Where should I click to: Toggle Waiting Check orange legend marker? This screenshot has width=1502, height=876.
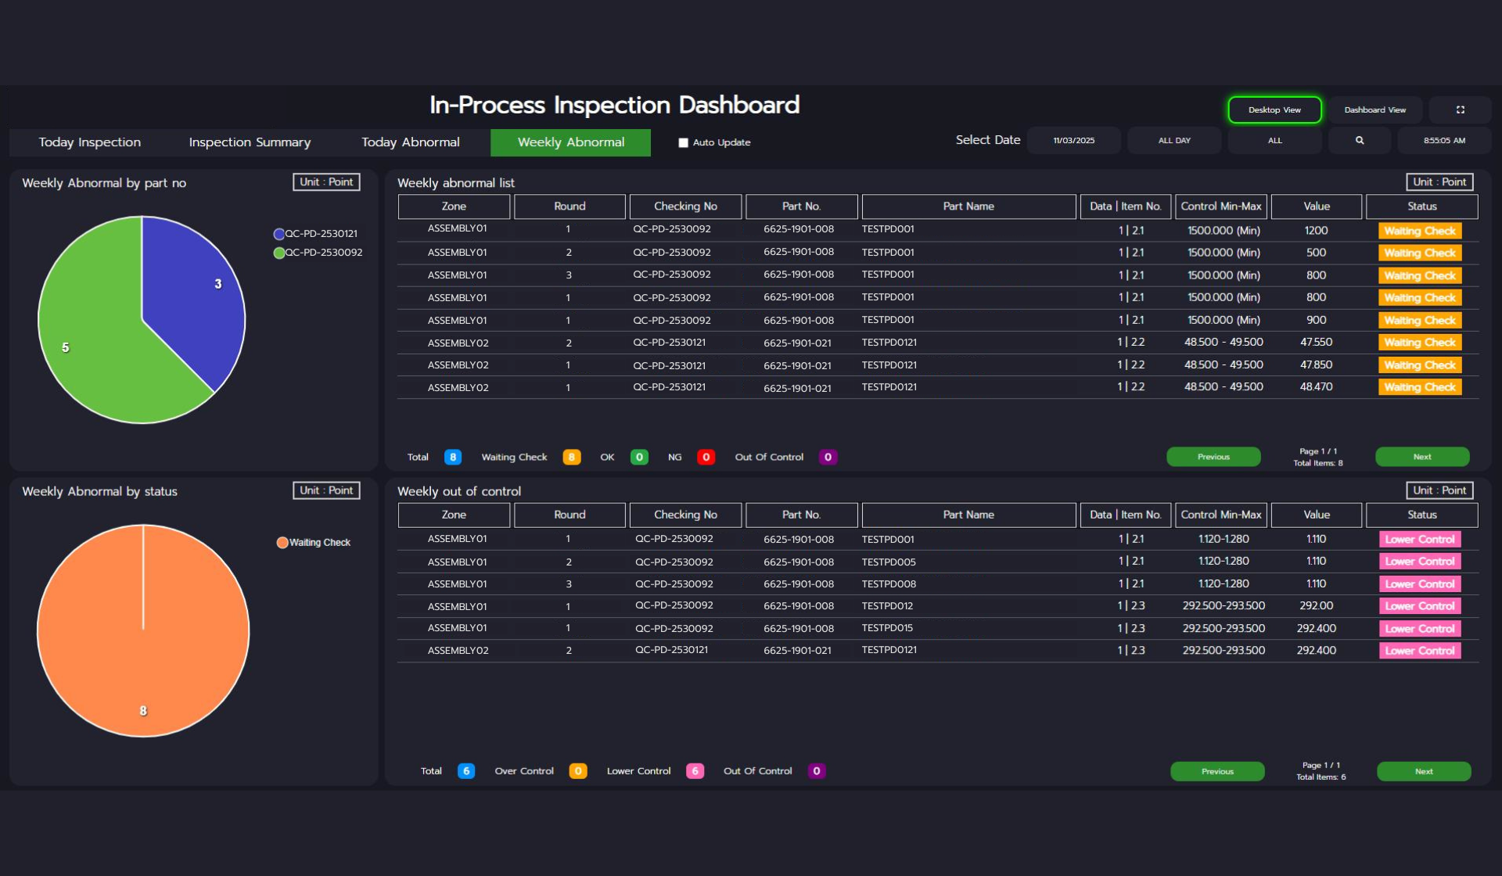(x=282, y=543)
